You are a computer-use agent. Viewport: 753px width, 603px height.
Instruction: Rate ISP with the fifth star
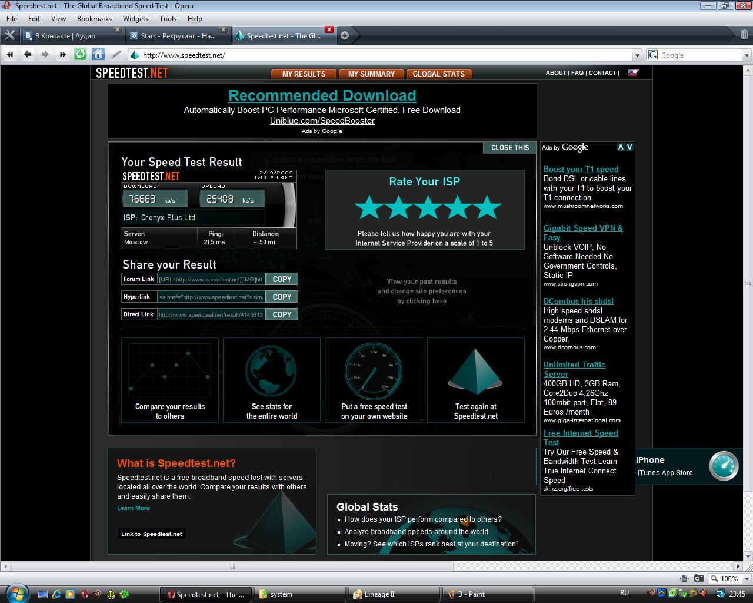[487, 207]
